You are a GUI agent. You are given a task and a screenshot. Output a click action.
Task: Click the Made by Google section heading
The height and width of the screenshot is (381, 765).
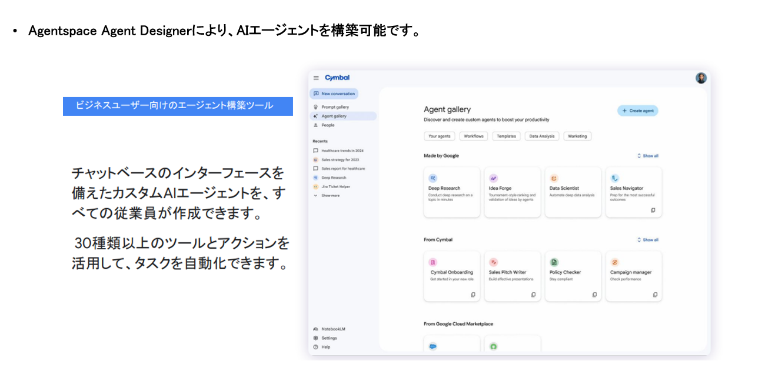click(441, 156)
